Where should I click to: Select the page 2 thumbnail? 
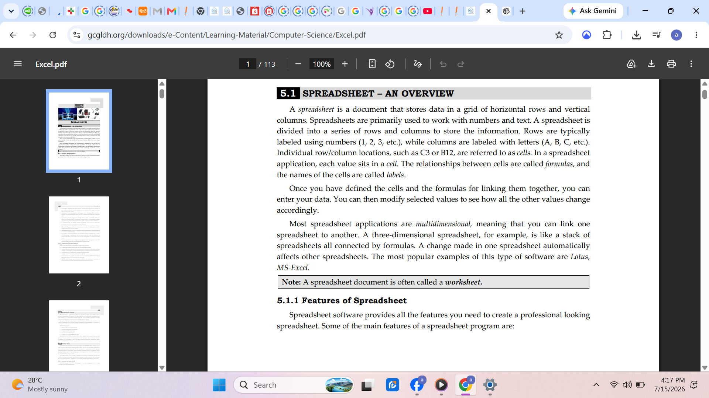pos(79,235)
